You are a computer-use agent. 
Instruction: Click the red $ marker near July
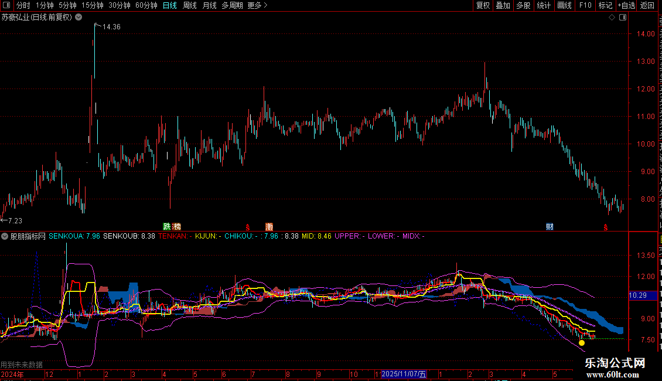click(248, 227)
